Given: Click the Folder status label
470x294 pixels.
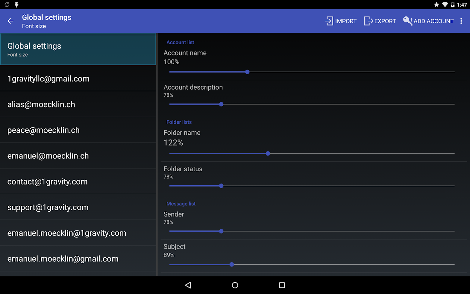Looking at the screenshot, I should 183,169.
